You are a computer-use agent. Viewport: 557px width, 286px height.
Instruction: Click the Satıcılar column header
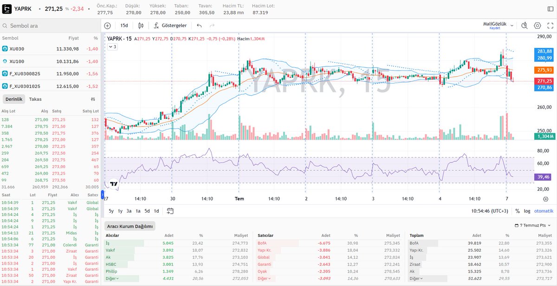(x=266, y=235)
